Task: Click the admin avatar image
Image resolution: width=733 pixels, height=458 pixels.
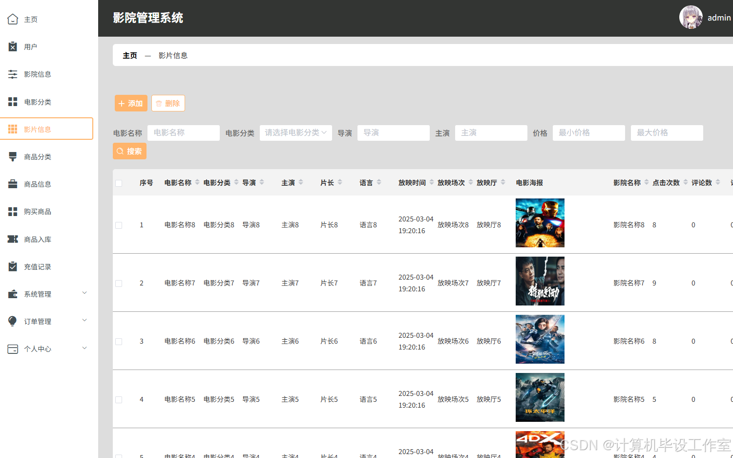Action: click(x=691, y=18)
